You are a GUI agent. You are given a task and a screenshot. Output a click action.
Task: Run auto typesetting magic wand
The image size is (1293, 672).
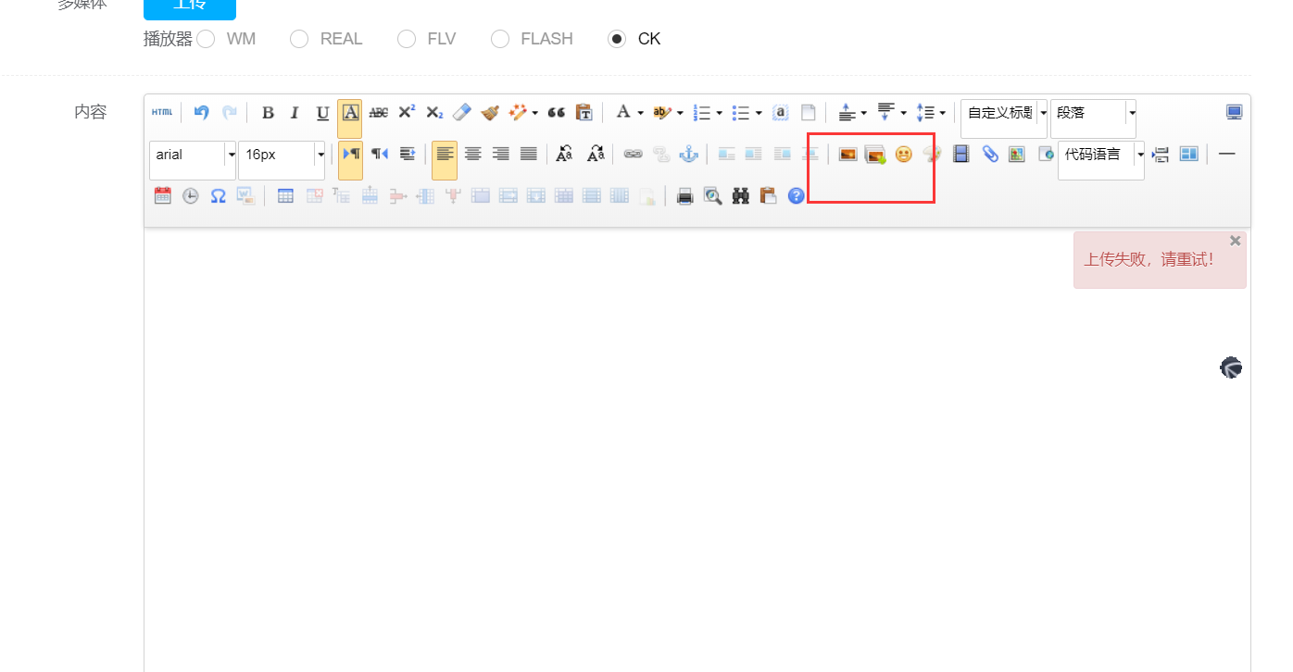coord(518,113)
